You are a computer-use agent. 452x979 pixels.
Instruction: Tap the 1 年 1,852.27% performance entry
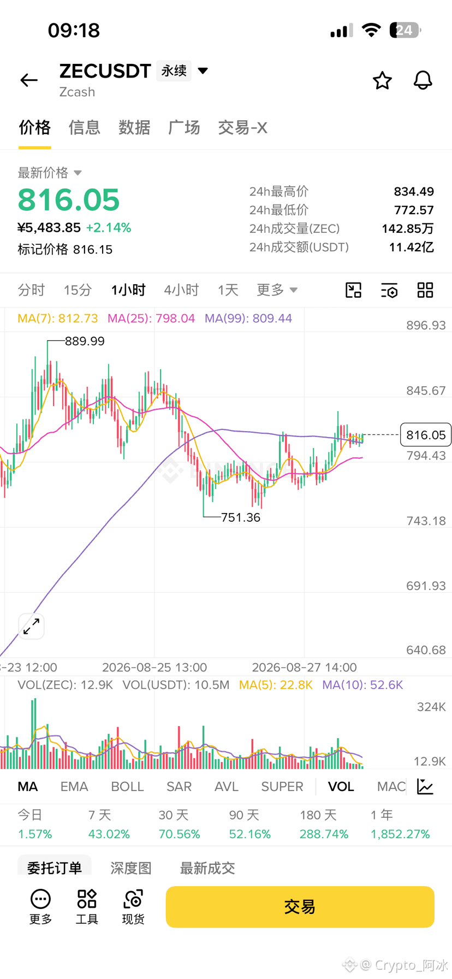400,825
